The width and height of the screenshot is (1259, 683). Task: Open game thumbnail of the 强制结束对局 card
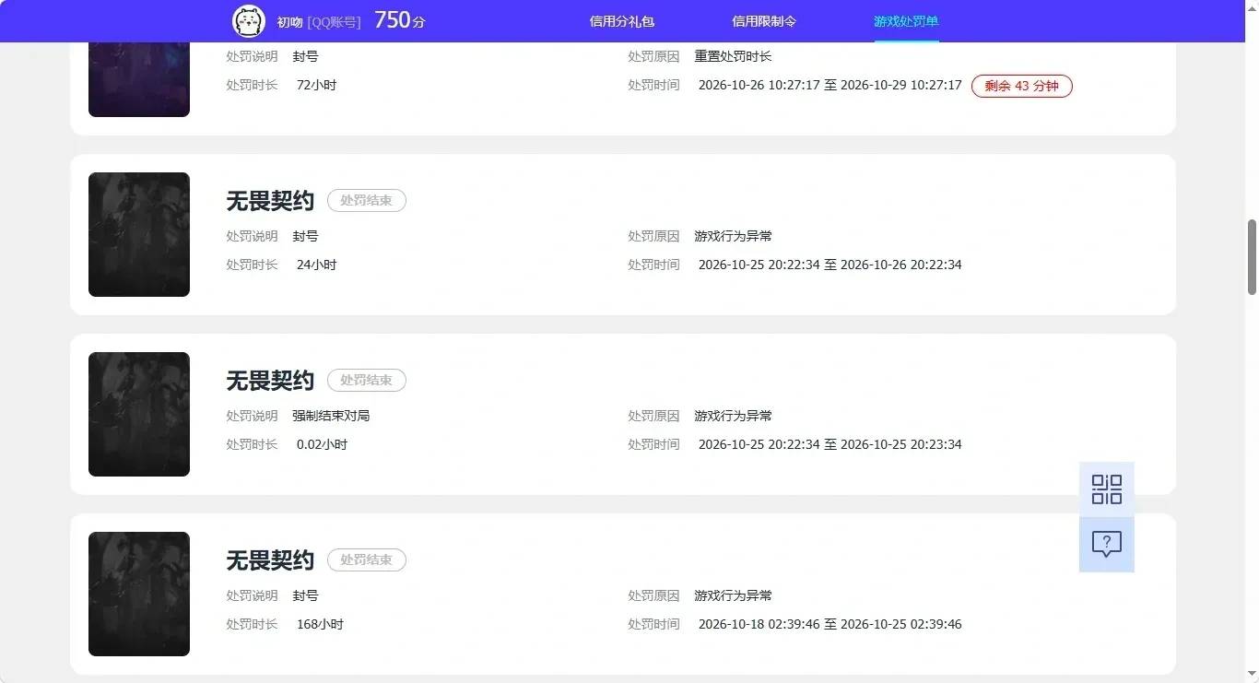(139, 414)
